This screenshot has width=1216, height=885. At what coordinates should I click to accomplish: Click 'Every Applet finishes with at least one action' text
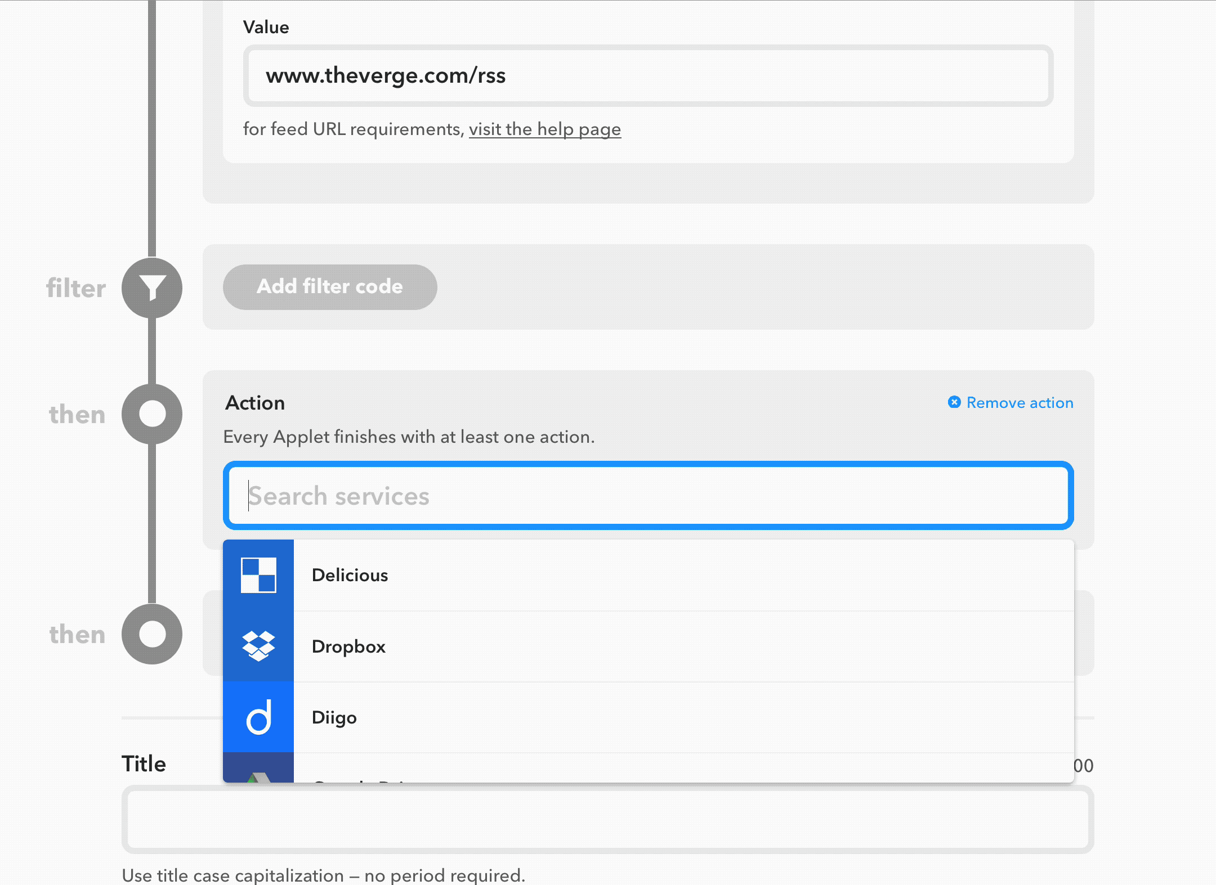tap(409, 437)
